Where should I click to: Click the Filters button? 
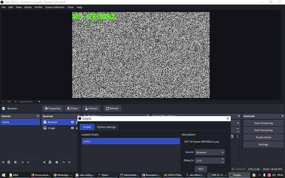point(73,108)
